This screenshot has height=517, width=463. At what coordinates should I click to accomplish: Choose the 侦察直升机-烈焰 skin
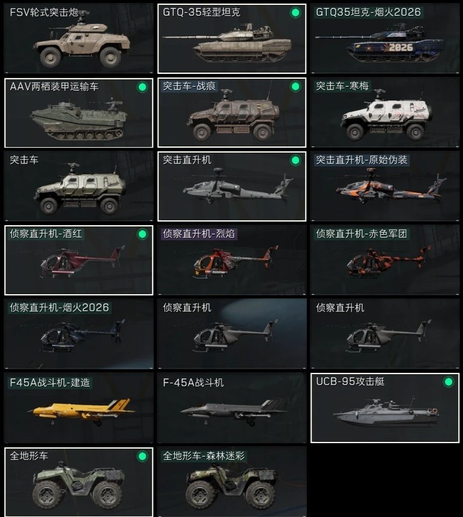tap(232, 260)
